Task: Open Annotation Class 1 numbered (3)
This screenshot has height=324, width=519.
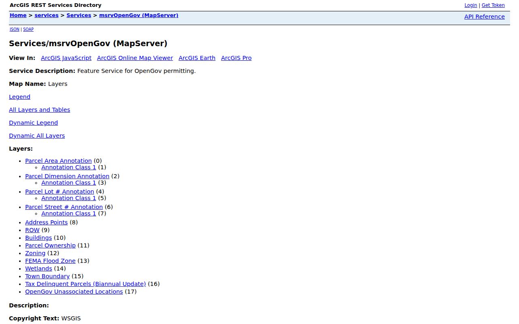Action: 69,183
